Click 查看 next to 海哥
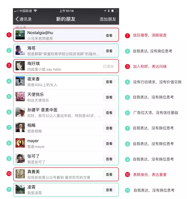 click(x=109, y=51)
